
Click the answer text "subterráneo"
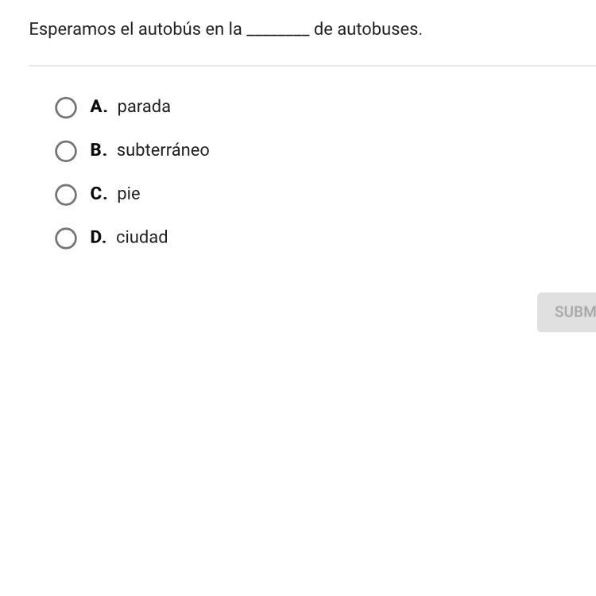point(163,150)
